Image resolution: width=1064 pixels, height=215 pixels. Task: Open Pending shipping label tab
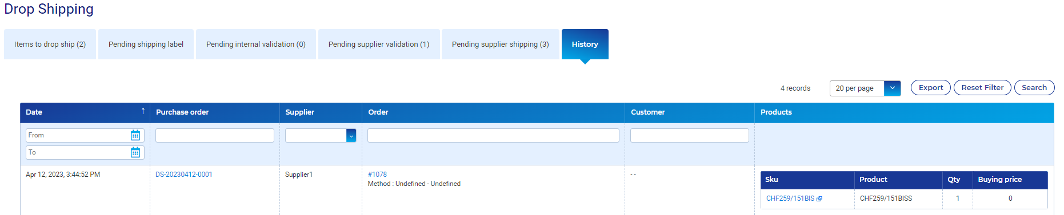(x=146, y=44)
